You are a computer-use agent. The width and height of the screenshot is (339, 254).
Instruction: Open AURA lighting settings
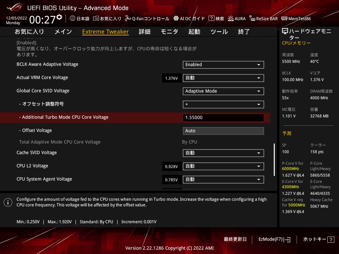pyautogui.click(x=240, y=19)
